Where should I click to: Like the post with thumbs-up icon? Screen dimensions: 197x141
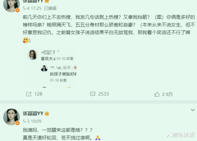pos(157,94)
